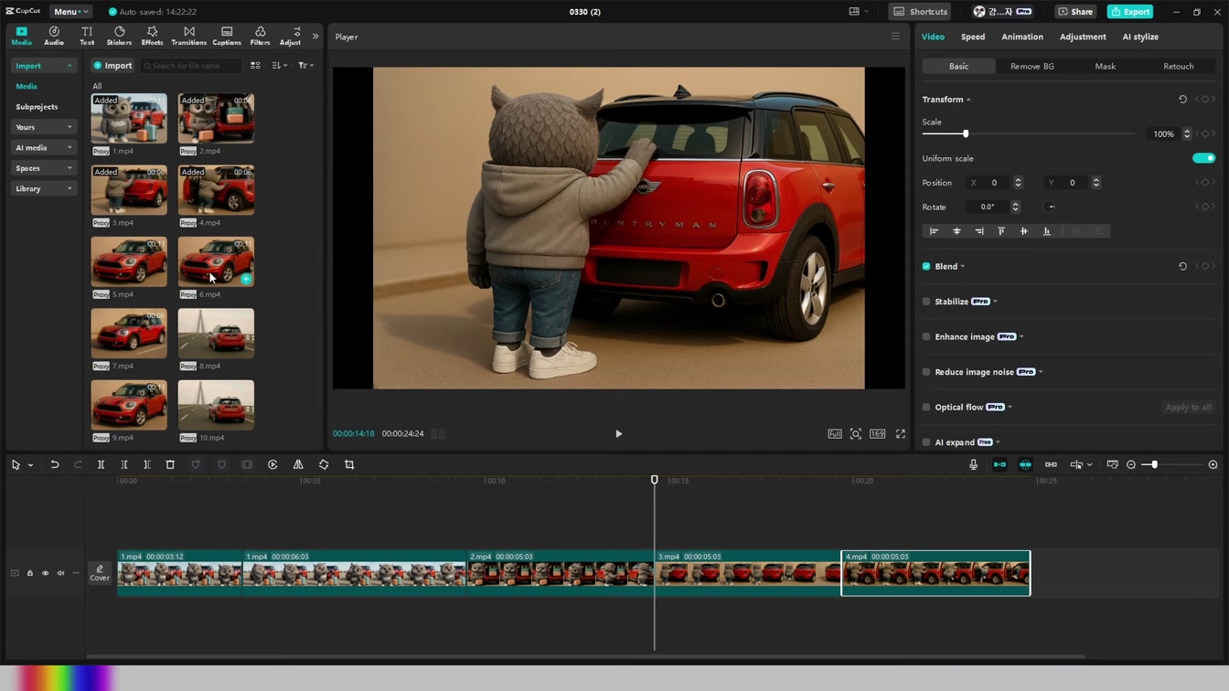Viewport: 1229px width, 691px height.
Task: Open the select tool mode dropdown arrow
Action: [30, 465]
